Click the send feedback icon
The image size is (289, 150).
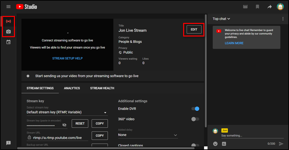9,143
